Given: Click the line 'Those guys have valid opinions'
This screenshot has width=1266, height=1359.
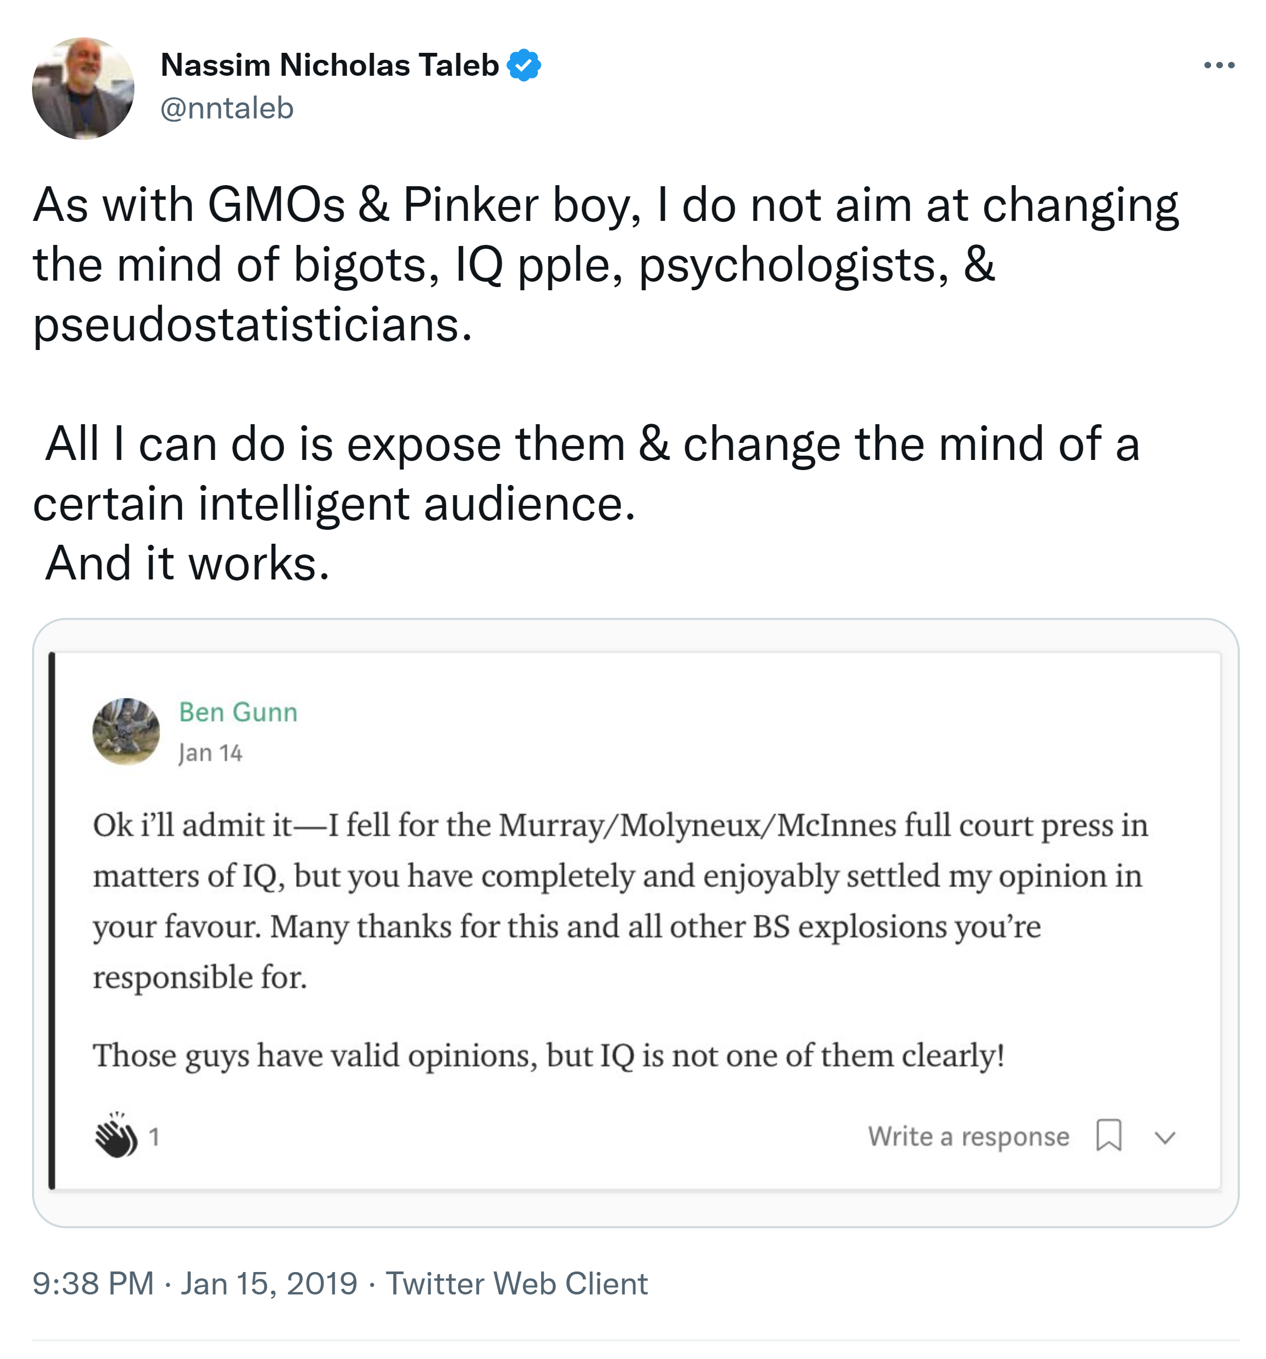Looking at the screenshot, I should [548, 1055].
